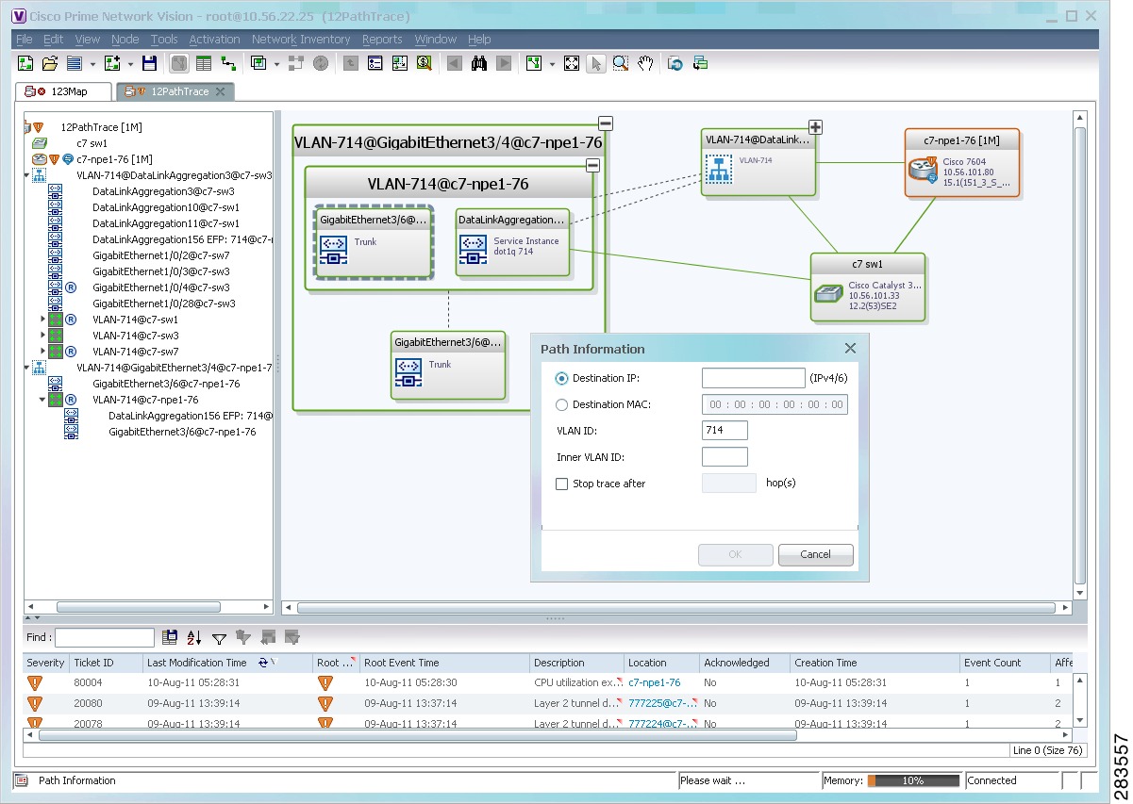Click the New Map toolbar icon

coord(25,63)
